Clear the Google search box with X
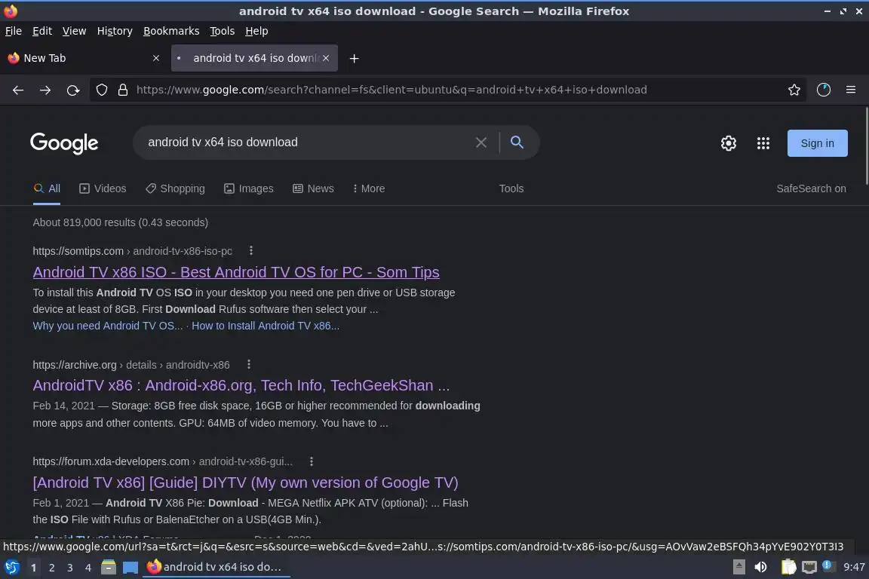 click(481, 142)
